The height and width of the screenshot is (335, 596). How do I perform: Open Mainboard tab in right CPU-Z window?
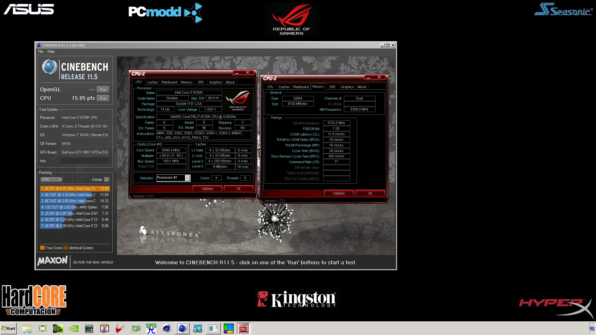[x=301, y=87]
